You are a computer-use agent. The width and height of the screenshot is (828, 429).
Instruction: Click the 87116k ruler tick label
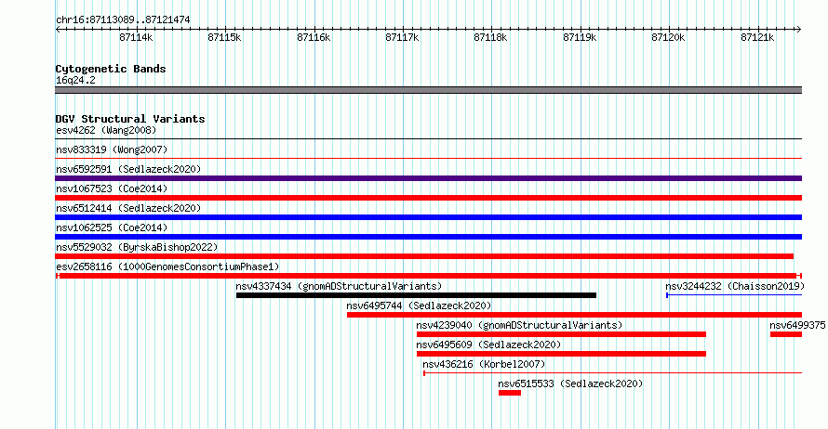314,37
